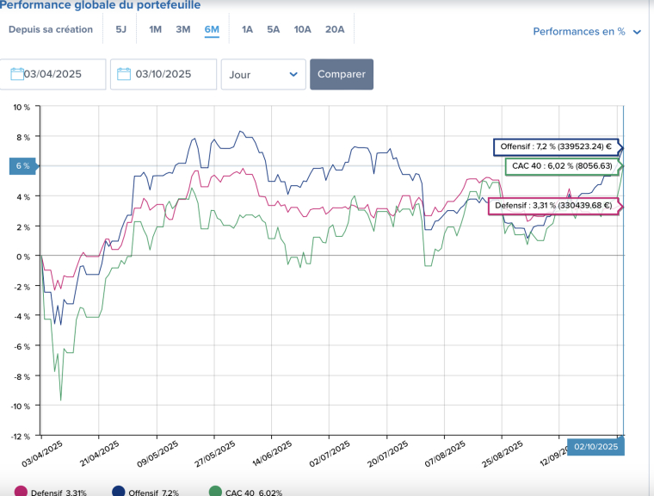The height and width of the screenshot is (496, 654).
Task: Click the Comparer button
Action: [x=342, y=74]
